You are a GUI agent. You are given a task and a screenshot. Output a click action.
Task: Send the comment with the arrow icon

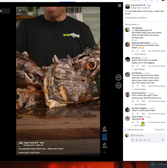[x=163, y=140]
